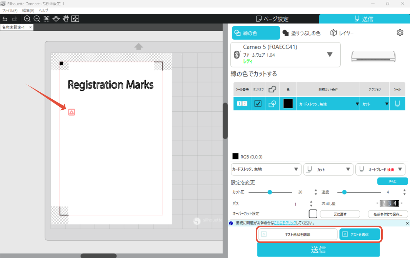Click the Bluetooth connection icon
Image resolution: width=410 pixels, height=258 pixels.
pos(237,54)
